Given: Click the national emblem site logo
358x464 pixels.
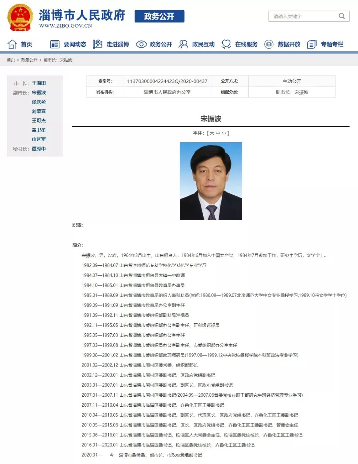Looking at the screenshot, I should tap(19, 15).
